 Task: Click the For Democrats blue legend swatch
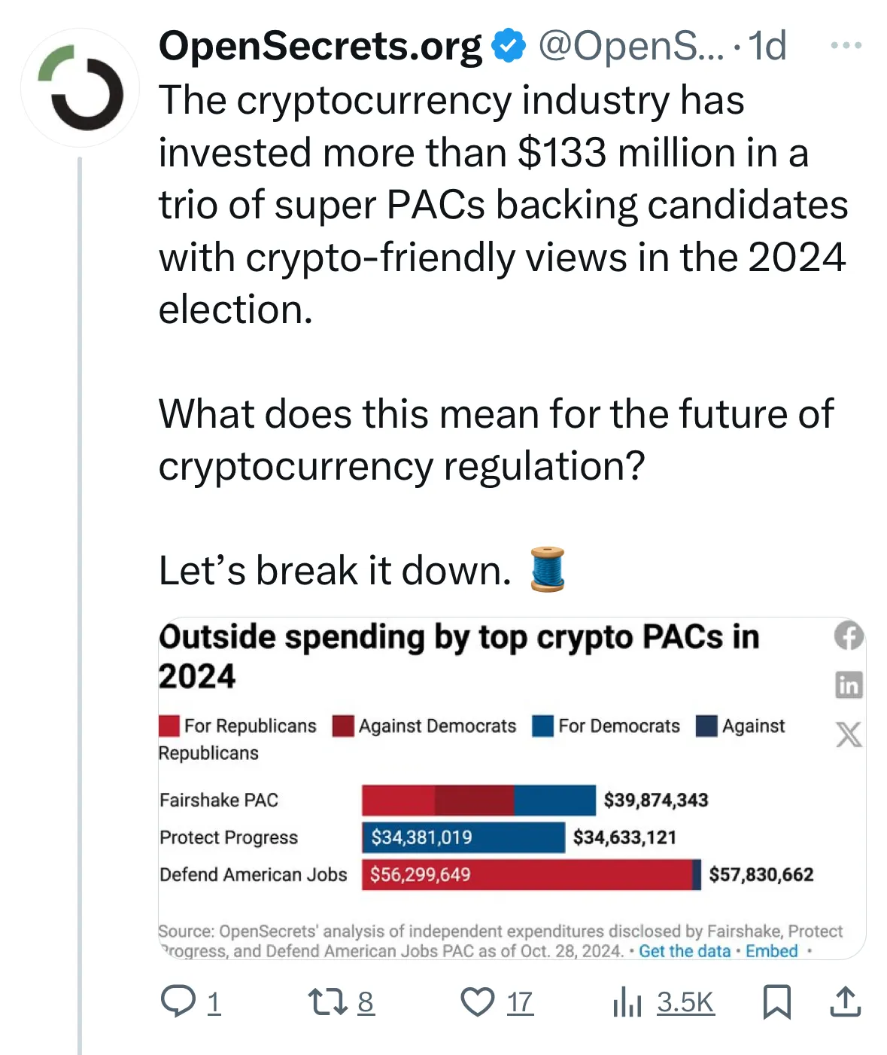[x=542, y=726]
